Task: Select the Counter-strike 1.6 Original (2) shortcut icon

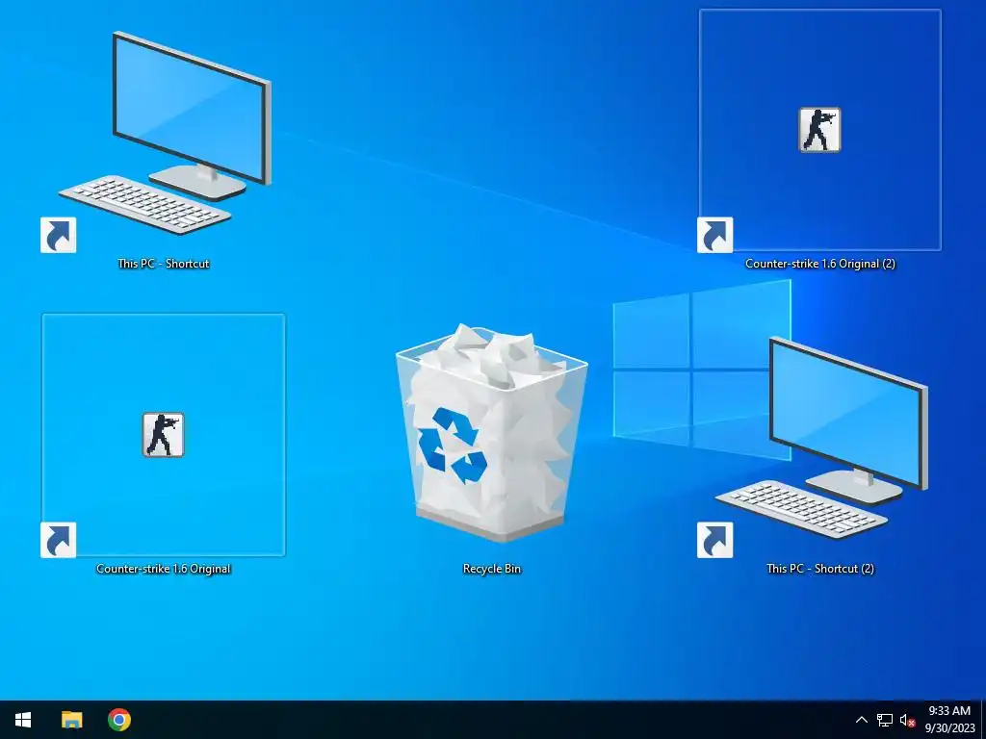Action: (x=819, y=130)
